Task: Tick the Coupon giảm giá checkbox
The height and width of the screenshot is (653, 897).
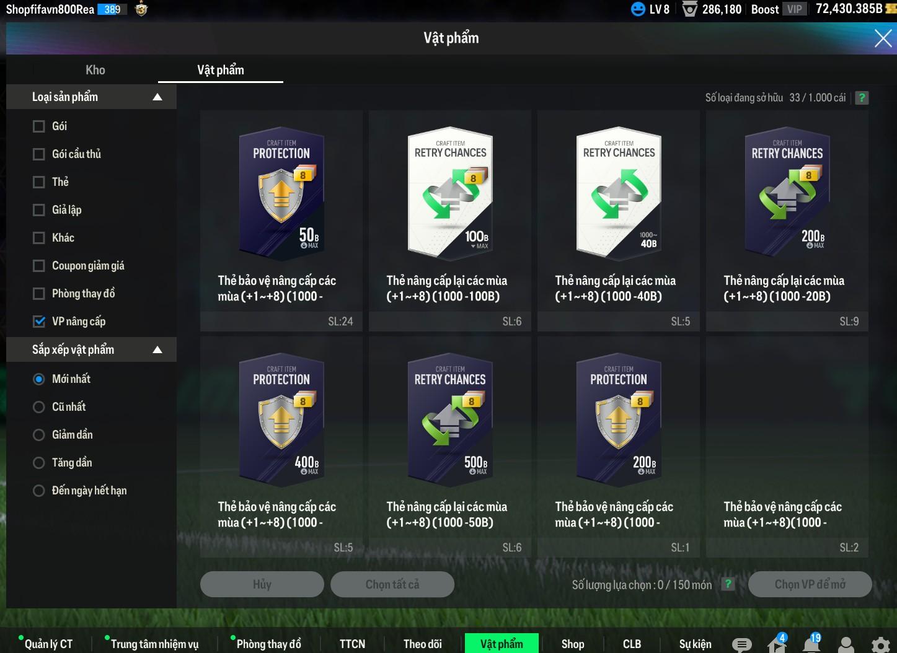Action: point(39,266)
